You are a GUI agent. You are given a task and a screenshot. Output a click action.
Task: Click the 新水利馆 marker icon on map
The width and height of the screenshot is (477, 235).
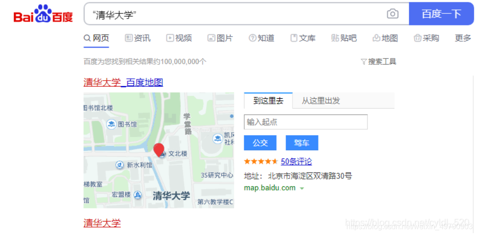(120, 165)
